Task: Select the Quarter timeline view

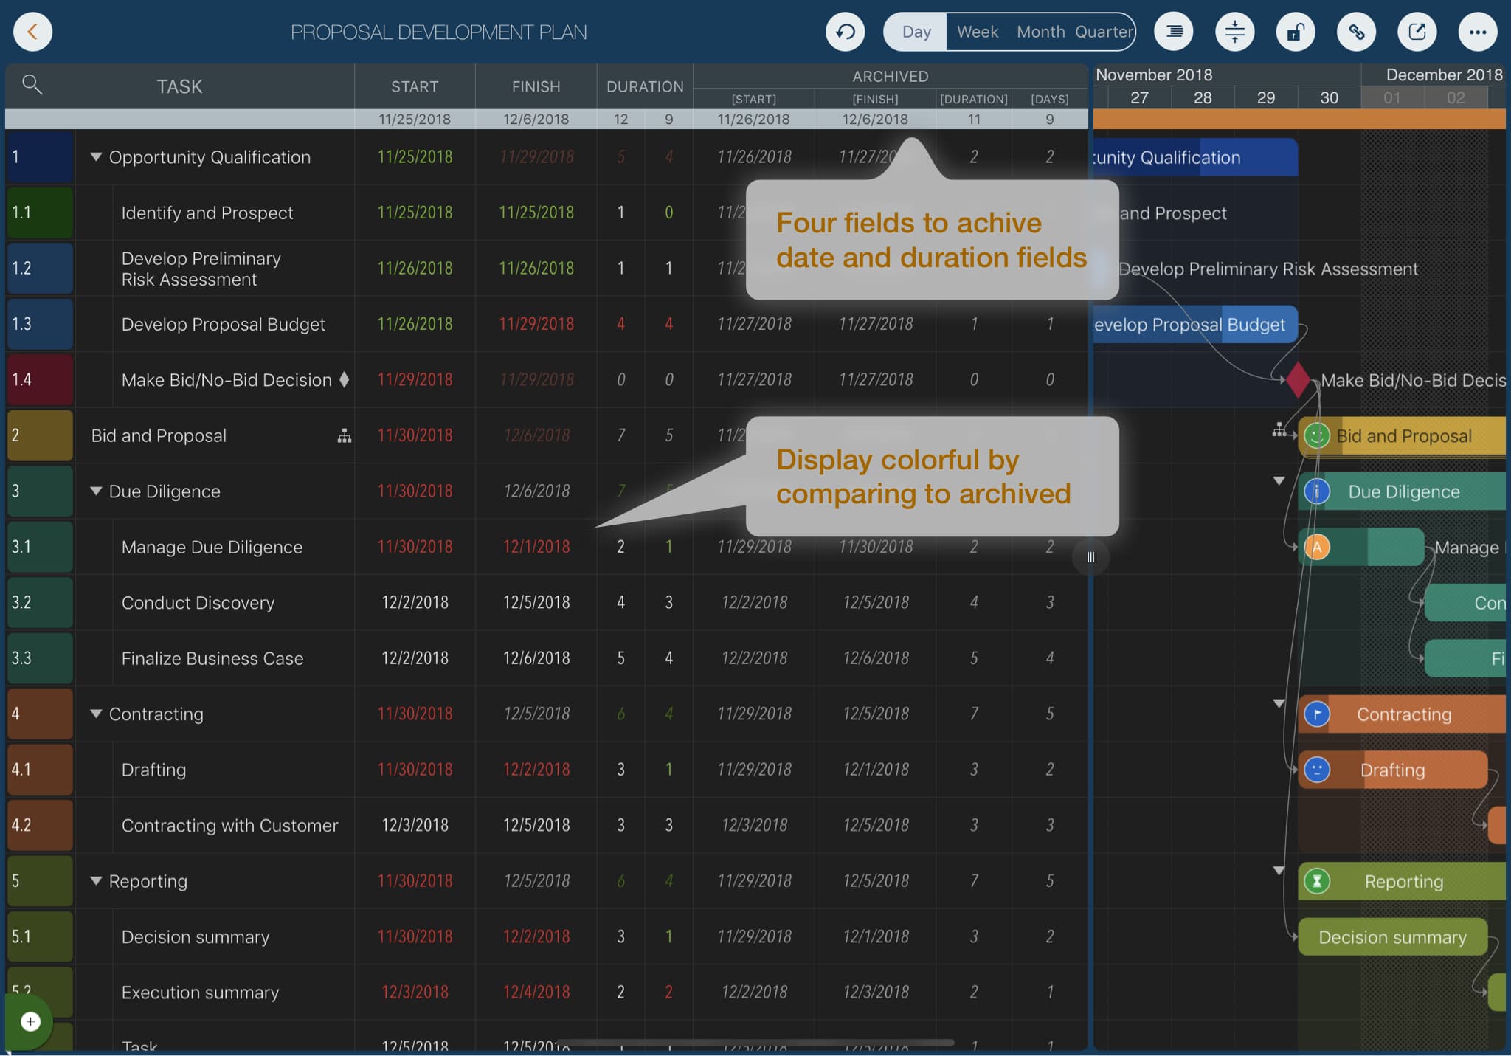Action: [x=1104, y=32]
